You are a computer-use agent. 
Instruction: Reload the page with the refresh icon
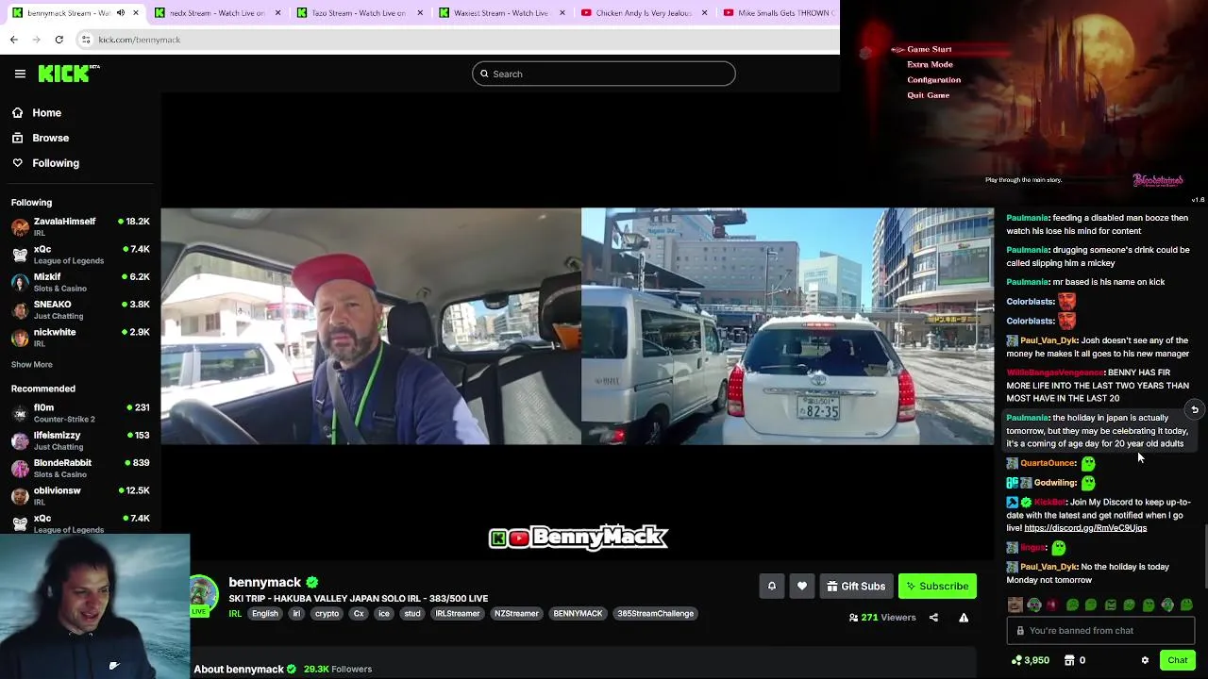(x=59, y=40)
